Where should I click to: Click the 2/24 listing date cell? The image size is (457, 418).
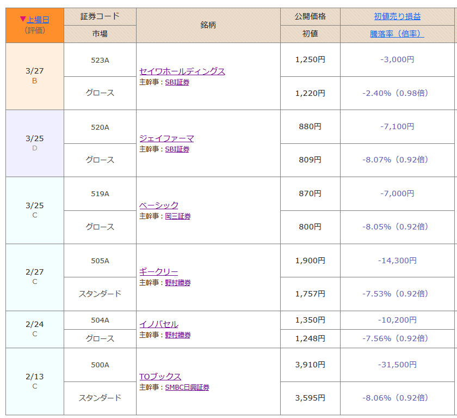click(35, 329)
